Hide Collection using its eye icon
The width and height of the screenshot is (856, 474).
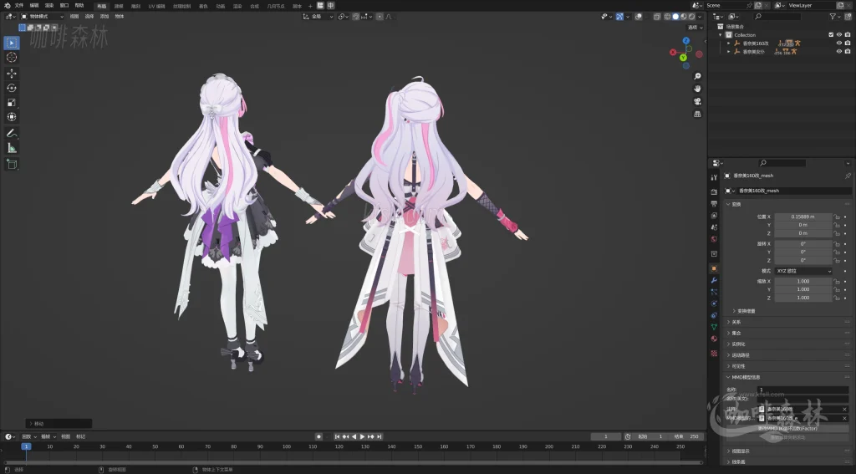click(x=839, y=34)
